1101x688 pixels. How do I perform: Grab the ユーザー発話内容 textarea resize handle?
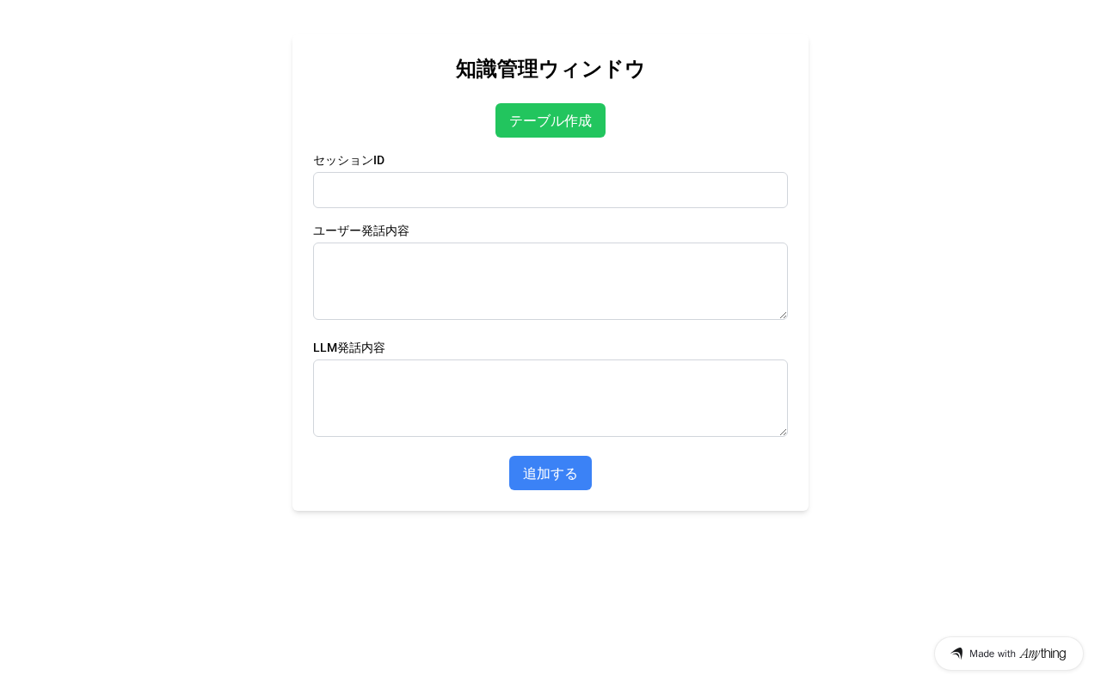[x=783, y=315]
